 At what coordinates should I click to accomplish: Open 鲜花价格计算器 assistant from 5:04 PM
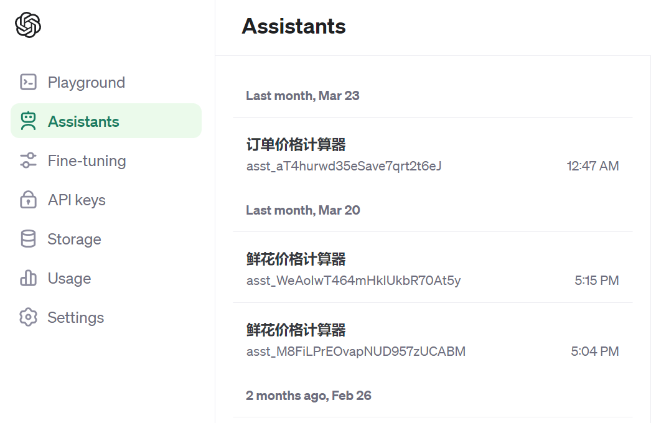point(433,339)
